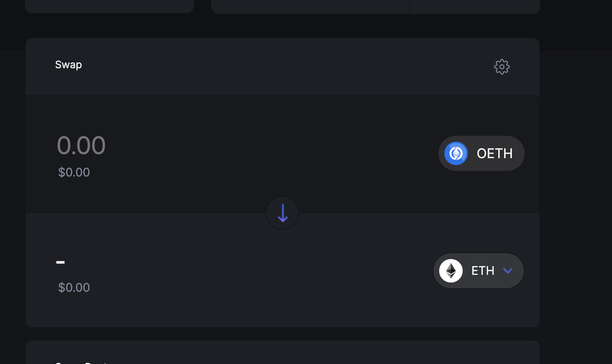612x364 pixels.
Task: Click the ETH token pill
Action: pyautogui.click(x=478, y=270)
